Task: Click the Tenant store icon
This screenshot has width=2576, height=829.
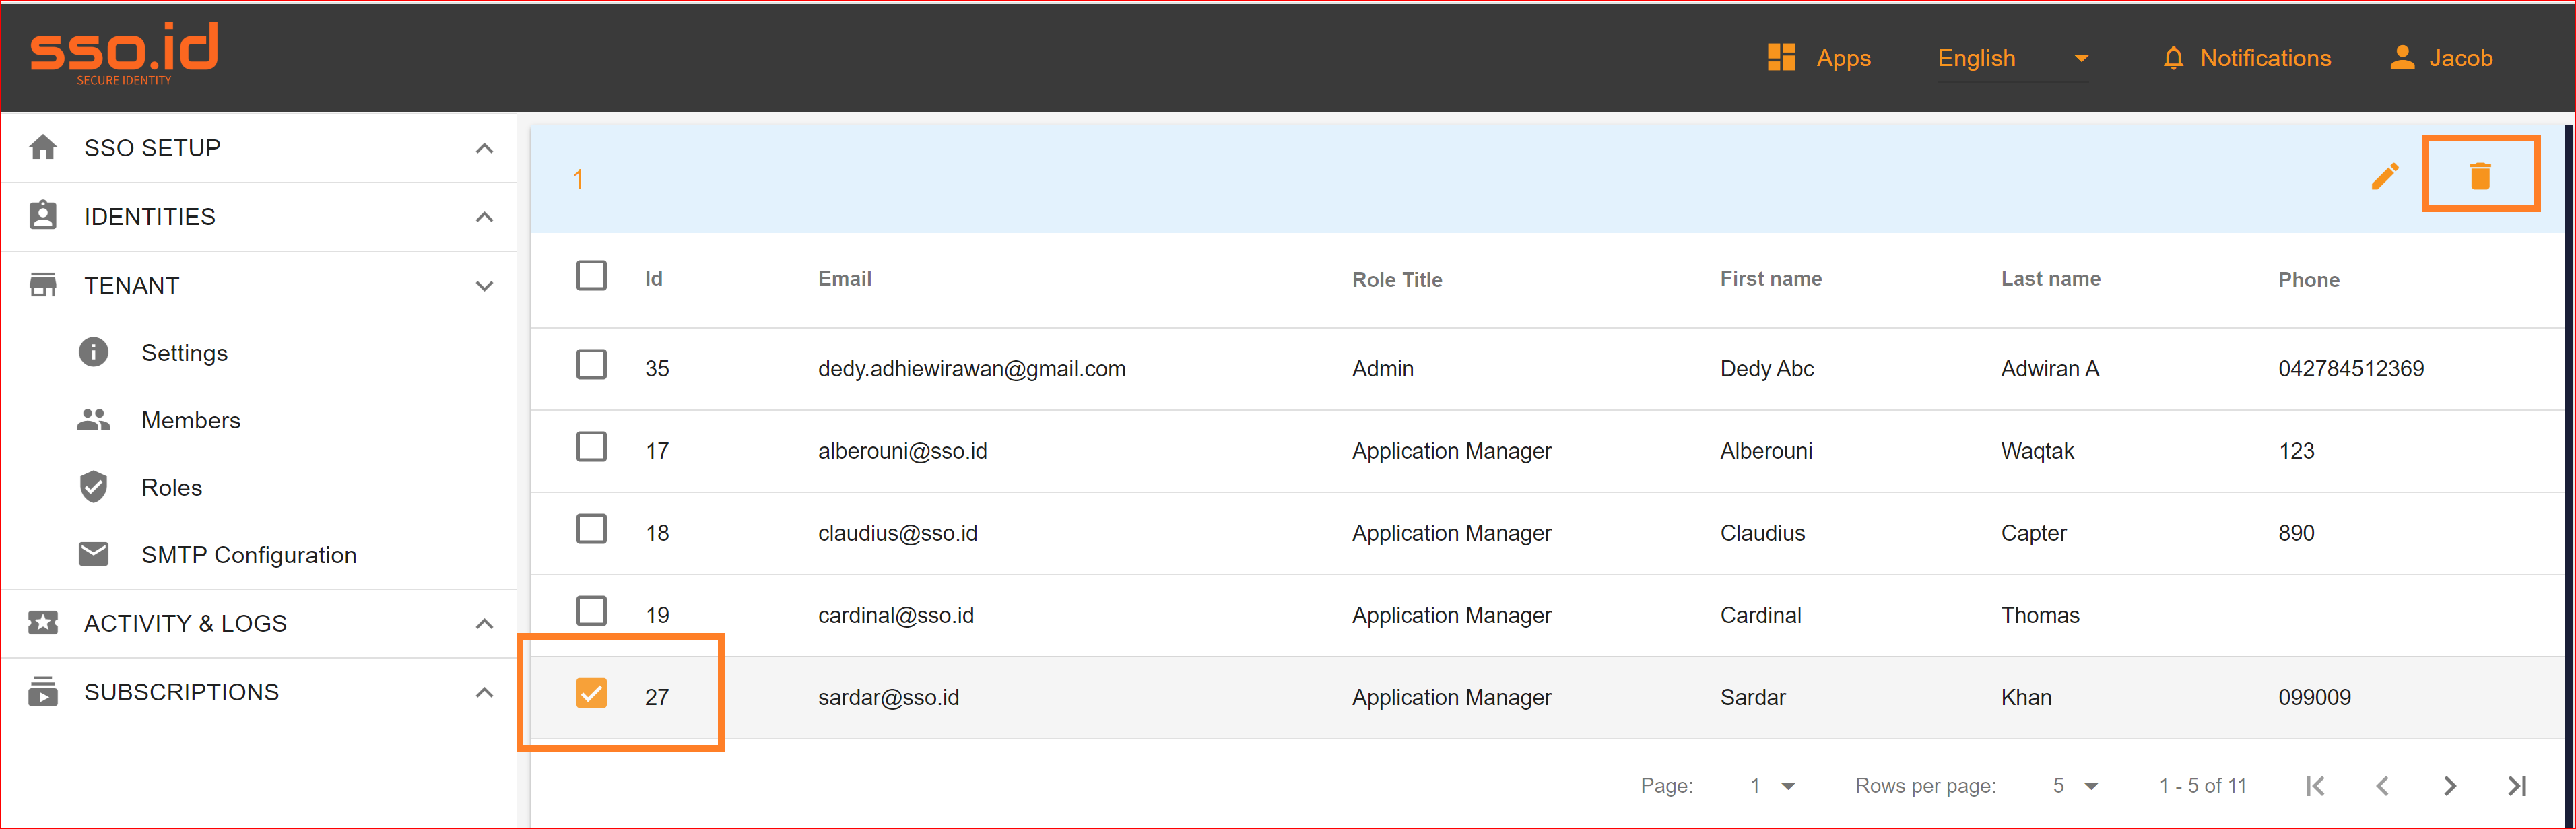Action: pos(43,285)
